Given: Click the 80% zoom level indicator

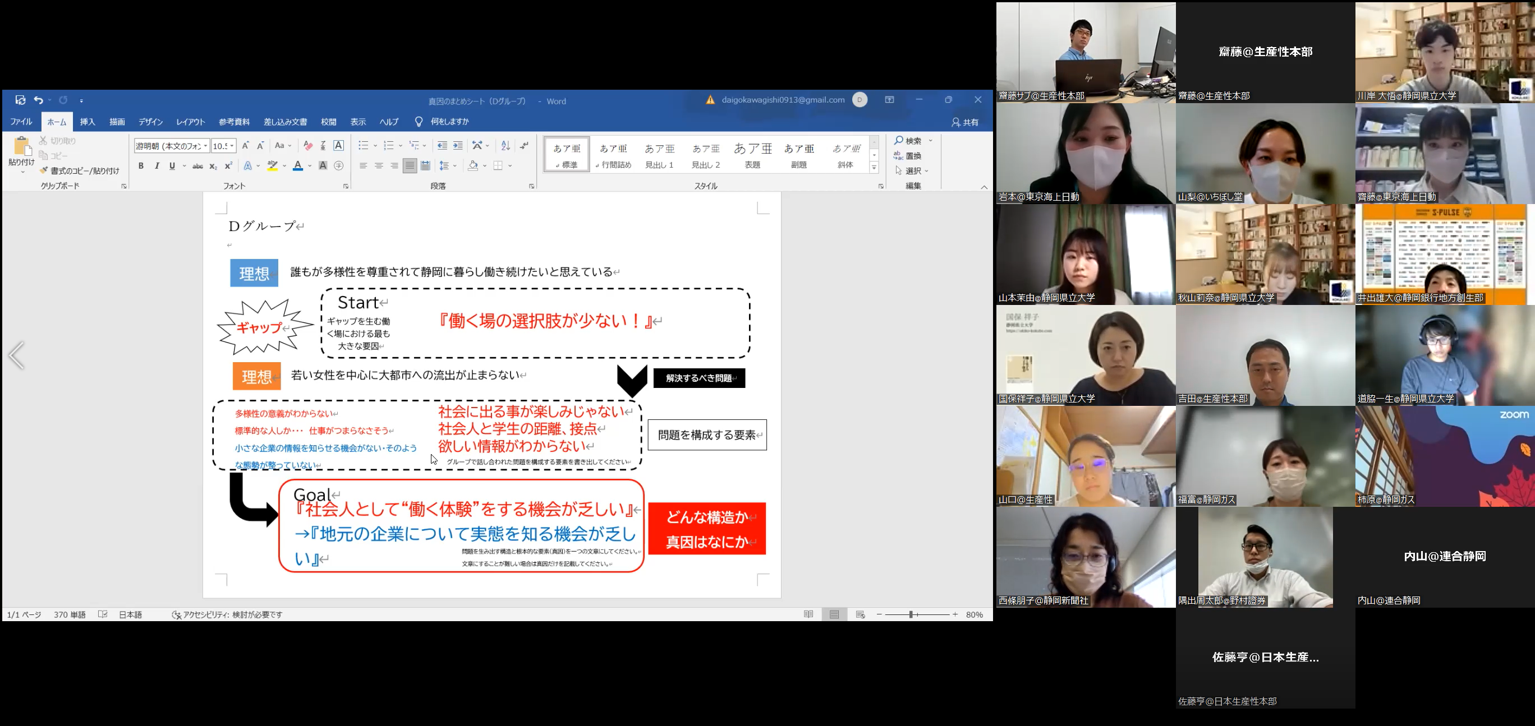Looking at the screenshot, I should [x=975, y=614].
